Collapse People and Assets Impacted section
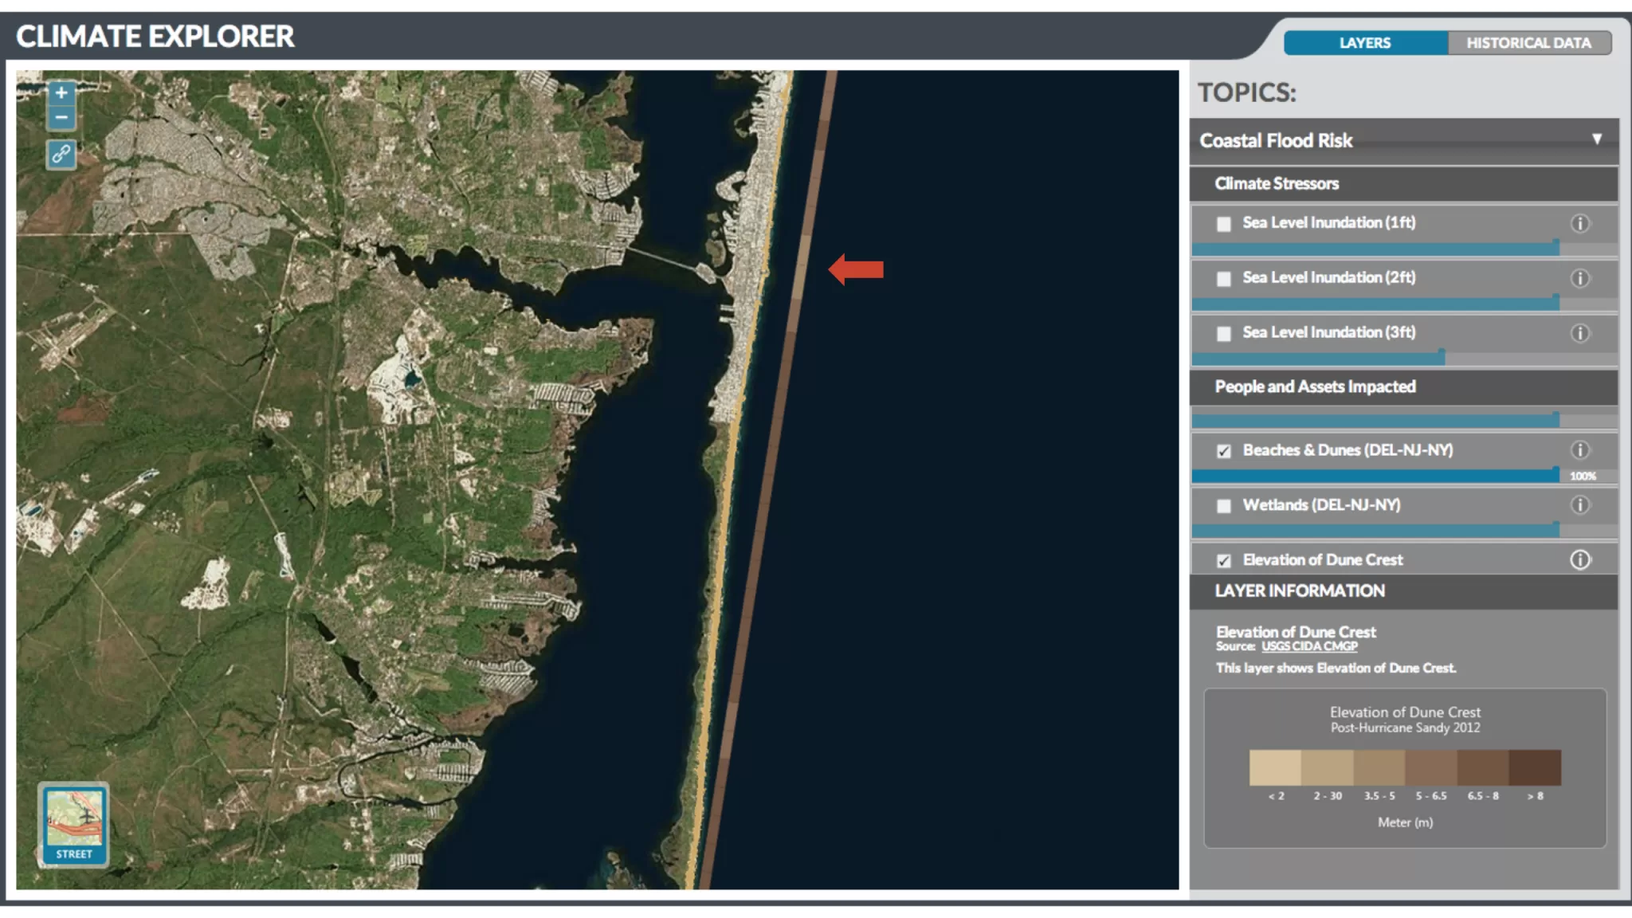1632x918 pixels. pyautogui.click(x=1315, y=387)
